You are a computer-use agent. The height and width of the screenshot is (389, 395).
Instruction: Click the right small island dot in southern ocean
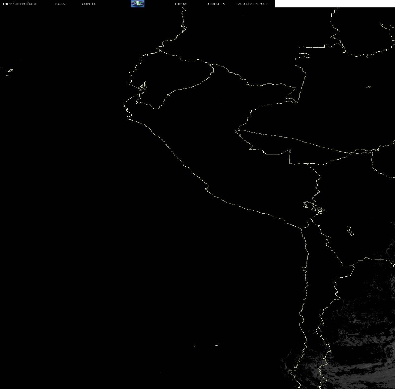(x=216, y=345)
